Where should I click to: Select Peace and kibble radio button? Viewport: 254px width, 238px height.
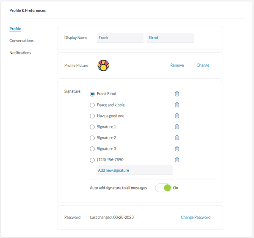point(92,105)
